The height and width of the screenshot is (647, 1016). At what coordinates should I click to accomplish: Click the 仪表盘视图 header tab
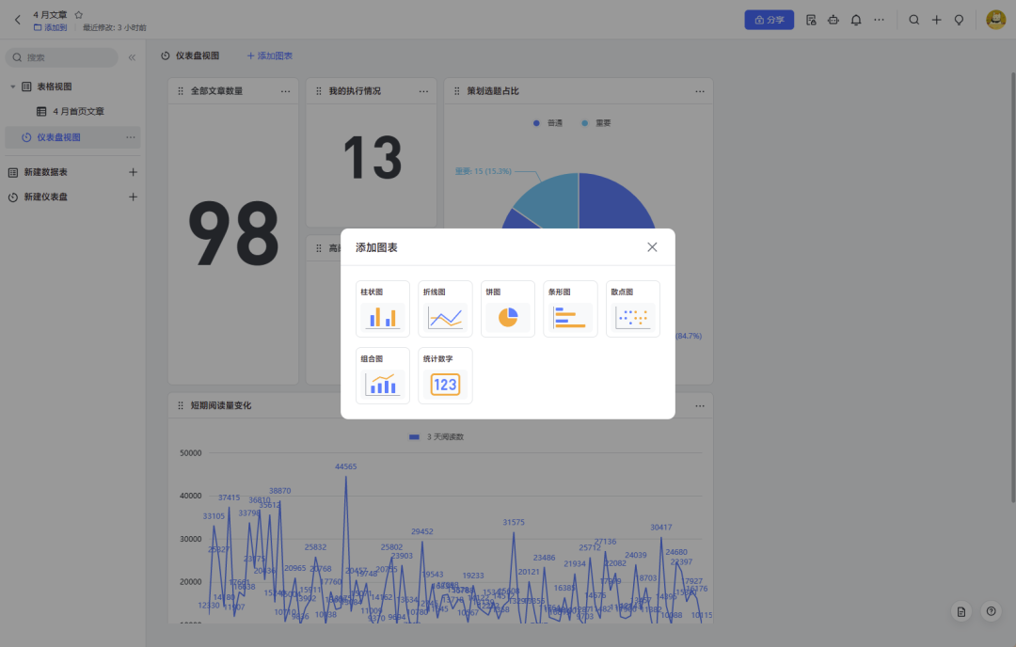coord(190,55)
